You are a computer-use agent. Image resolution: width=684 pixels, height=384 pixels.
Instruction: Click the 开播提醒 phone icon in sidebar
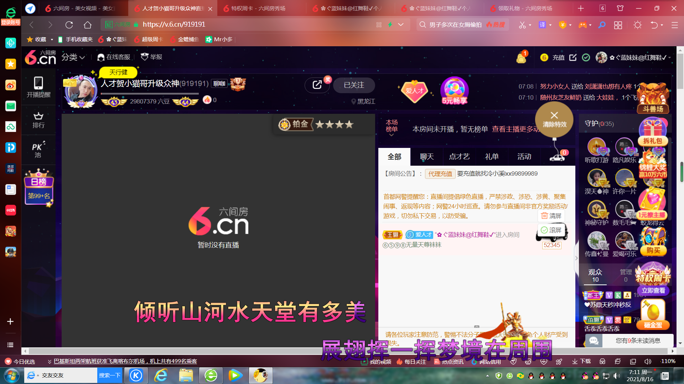(38, 84)
